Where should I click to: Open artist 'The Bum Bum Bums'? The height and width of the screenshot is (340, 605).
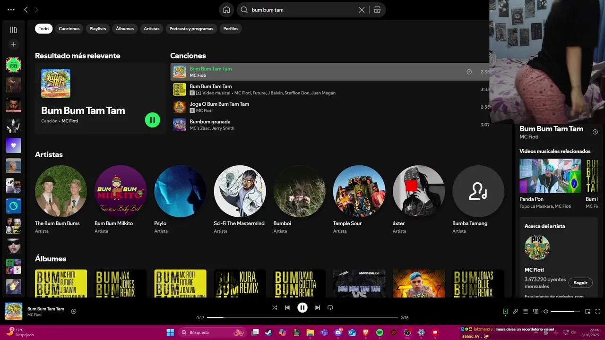(x=60, y=199)
